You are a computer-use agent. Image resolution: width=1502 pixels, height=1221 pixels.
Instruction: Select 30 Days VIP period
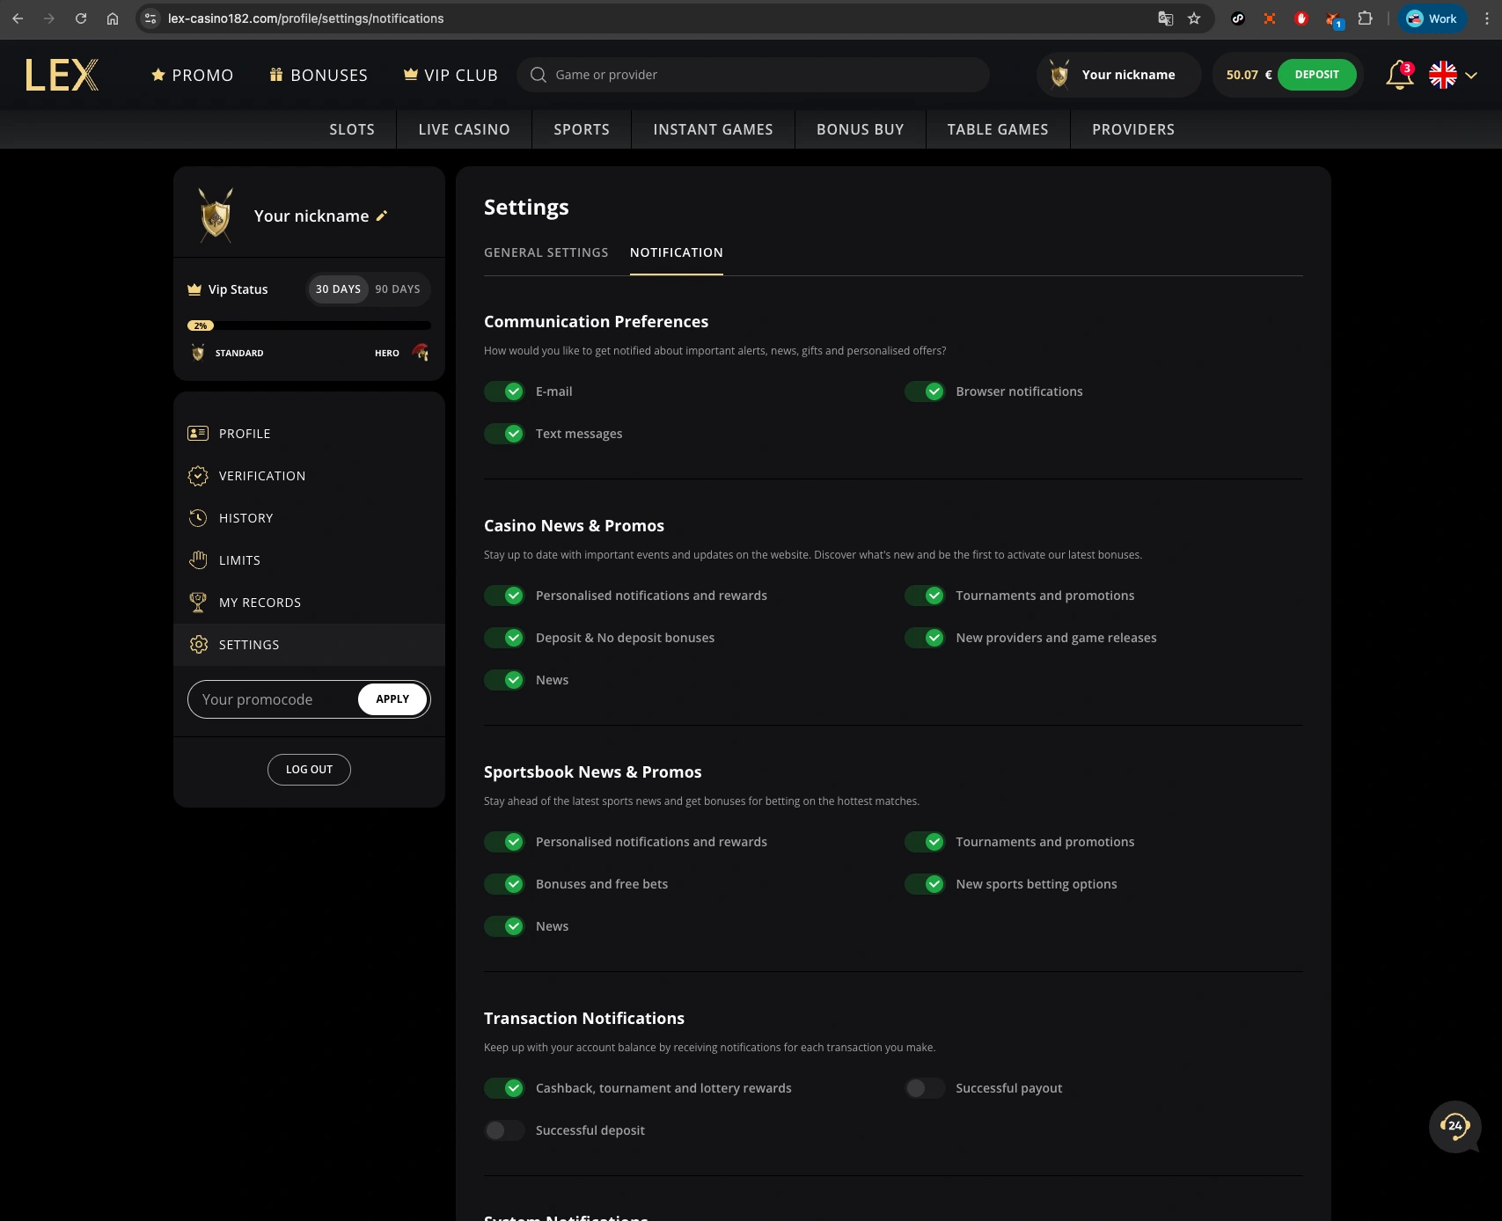[x=338, y=289]
